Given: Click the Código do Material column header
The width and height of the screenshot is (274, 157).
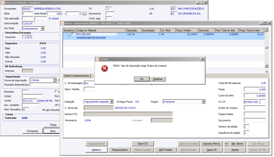Looking at the screenshot, I should 101,30.
